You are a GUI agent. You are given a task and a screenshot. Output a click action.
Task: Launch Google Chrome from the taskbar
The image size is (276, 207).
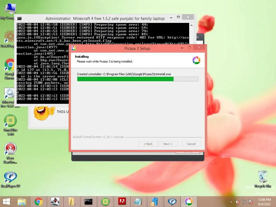(x=38, y=202)
